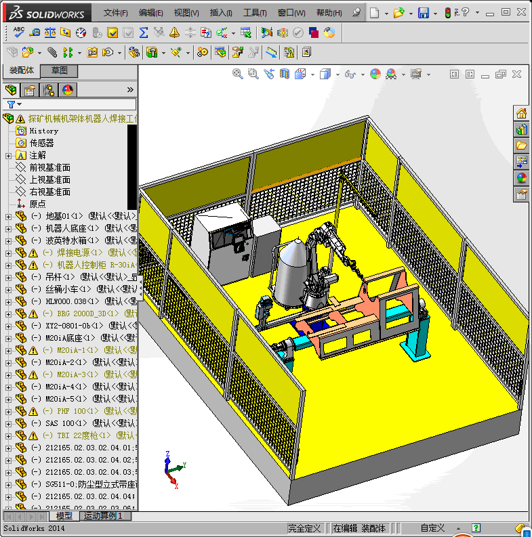
Task: Click the Smart Fasteners icon
Action: (92, 52)
